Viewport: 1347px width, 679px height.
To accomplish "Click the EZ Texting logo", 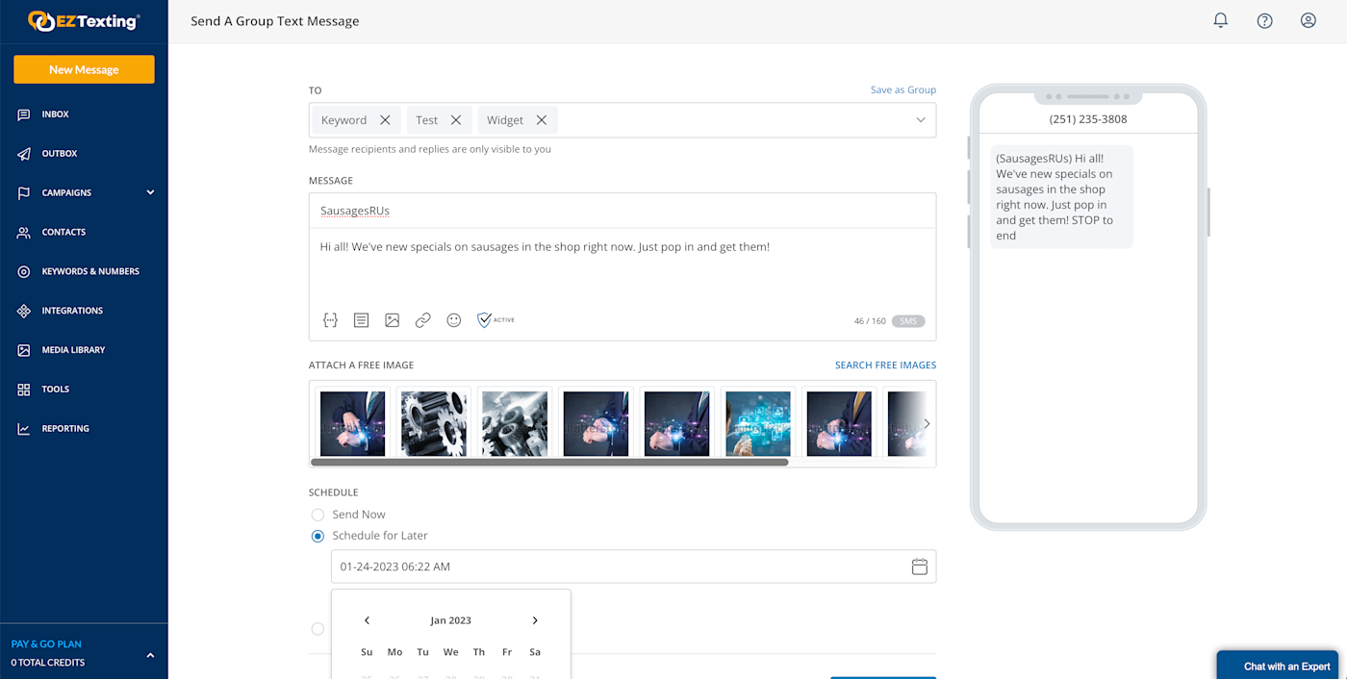I will click(x=84, y=20).
